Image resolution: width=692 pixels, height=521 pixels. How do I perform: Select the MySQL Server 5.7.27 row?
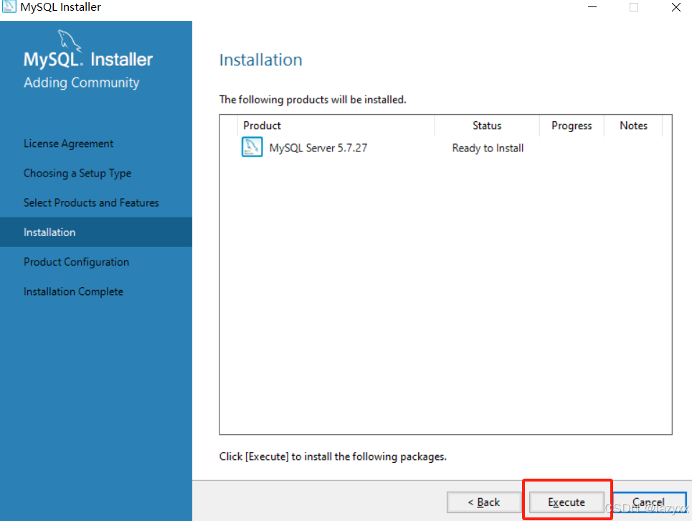446,148
